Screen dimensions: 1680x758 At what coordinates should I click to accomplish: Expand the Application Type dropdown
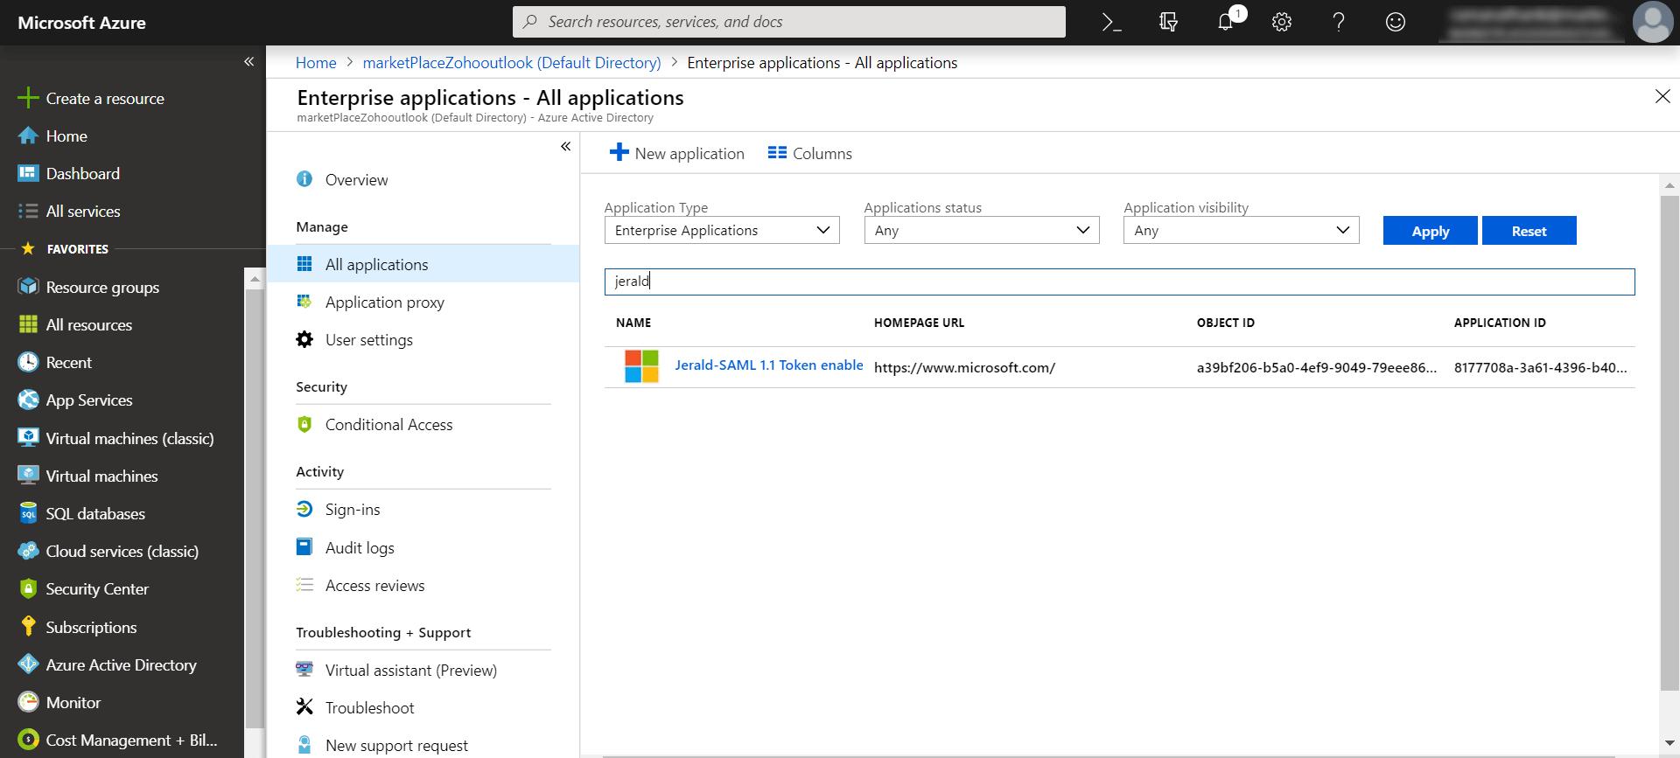pyautogui.click(x=722, y=231)
